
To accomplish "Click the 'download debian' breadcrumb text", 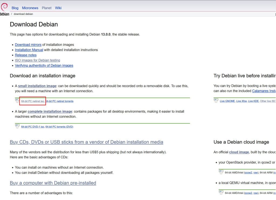I will tap(23, 14).
